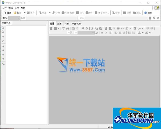Click the 打开 (Open) toolbar button
This screenshot has height=129, width=161.
tap(17, 13)
